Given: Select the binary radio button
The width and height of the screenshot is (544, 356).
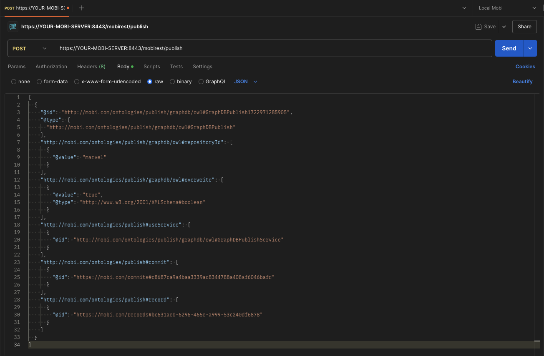Looking at the screenshot, I should point(172,82).
